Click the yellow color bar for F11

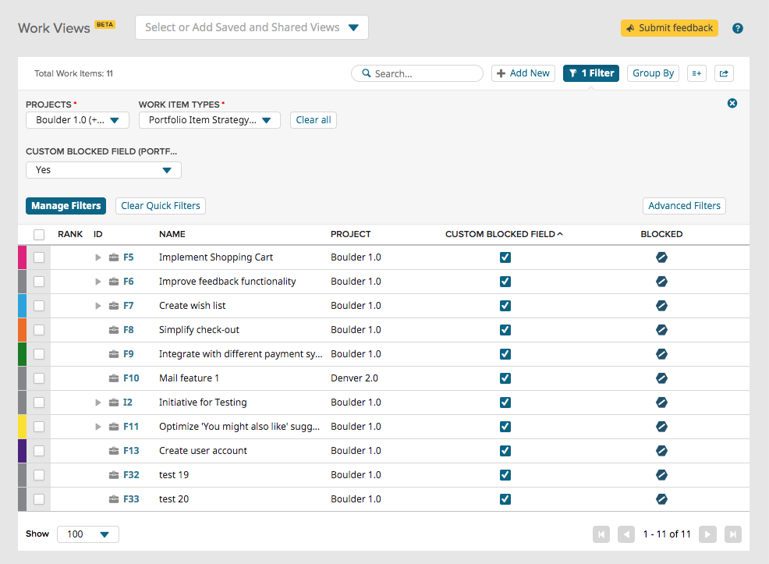pyautogui.click(x=22, y=427)
